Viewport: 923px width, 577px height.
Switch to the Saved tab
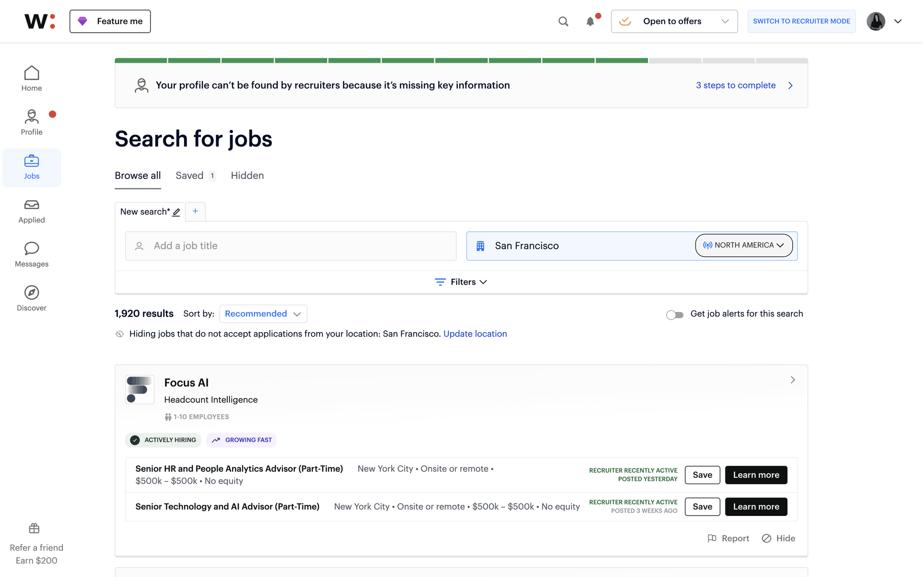coord(196,176)
